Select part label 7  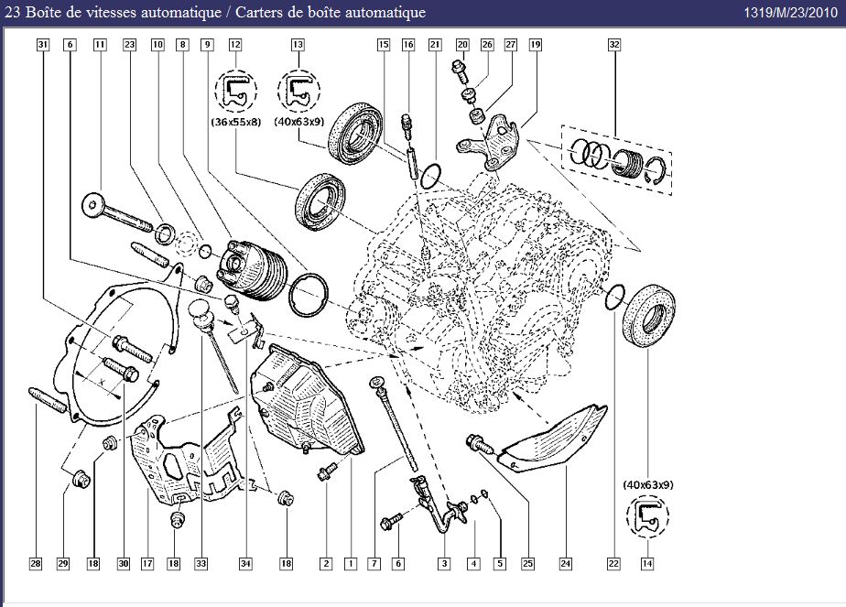pos(374,564)
